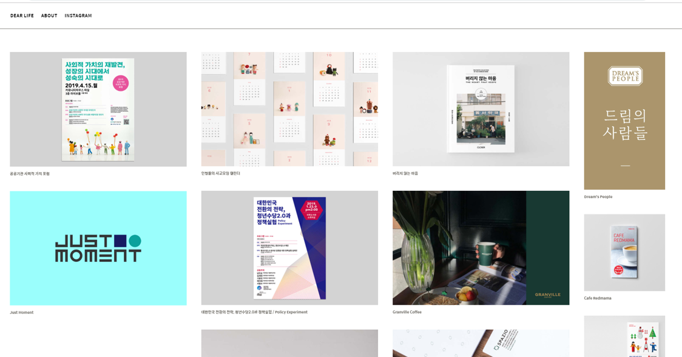Click the 공공기관 사회적 가치 포럼 caption
This screenshot has height=357, width=682.
pyautogui.click(x=30, y=174)
